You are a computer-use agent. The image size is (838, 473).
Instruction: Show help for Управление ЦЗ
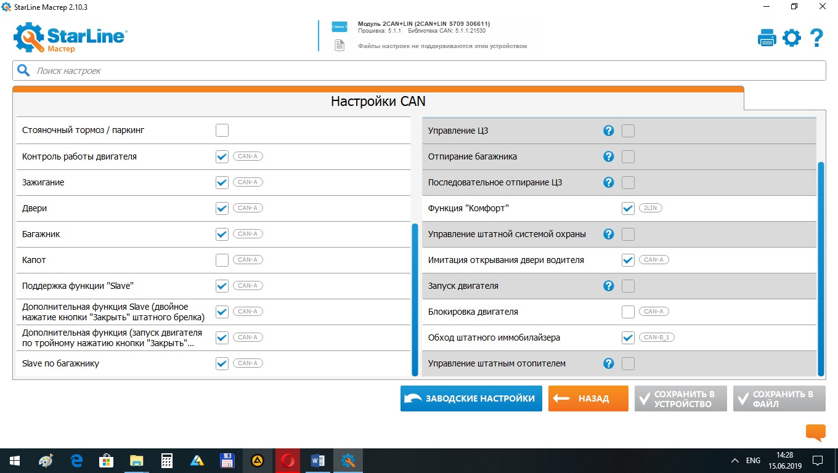click(x=609, y=131)
